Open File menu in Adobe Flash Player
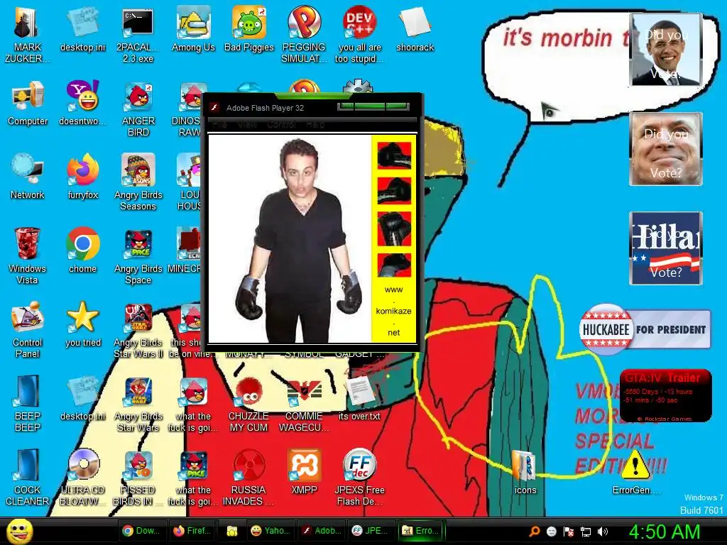Viewport: 727px width, 545px height. click(220, 125)
